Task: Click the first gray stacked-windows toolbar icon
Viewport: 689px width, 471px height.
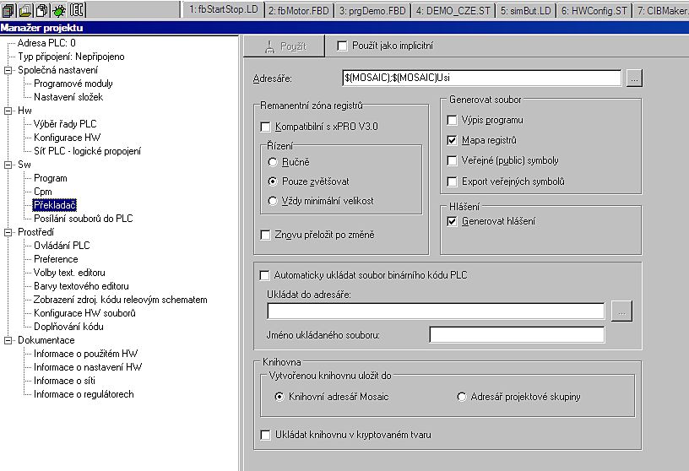Action: point(8,10)
